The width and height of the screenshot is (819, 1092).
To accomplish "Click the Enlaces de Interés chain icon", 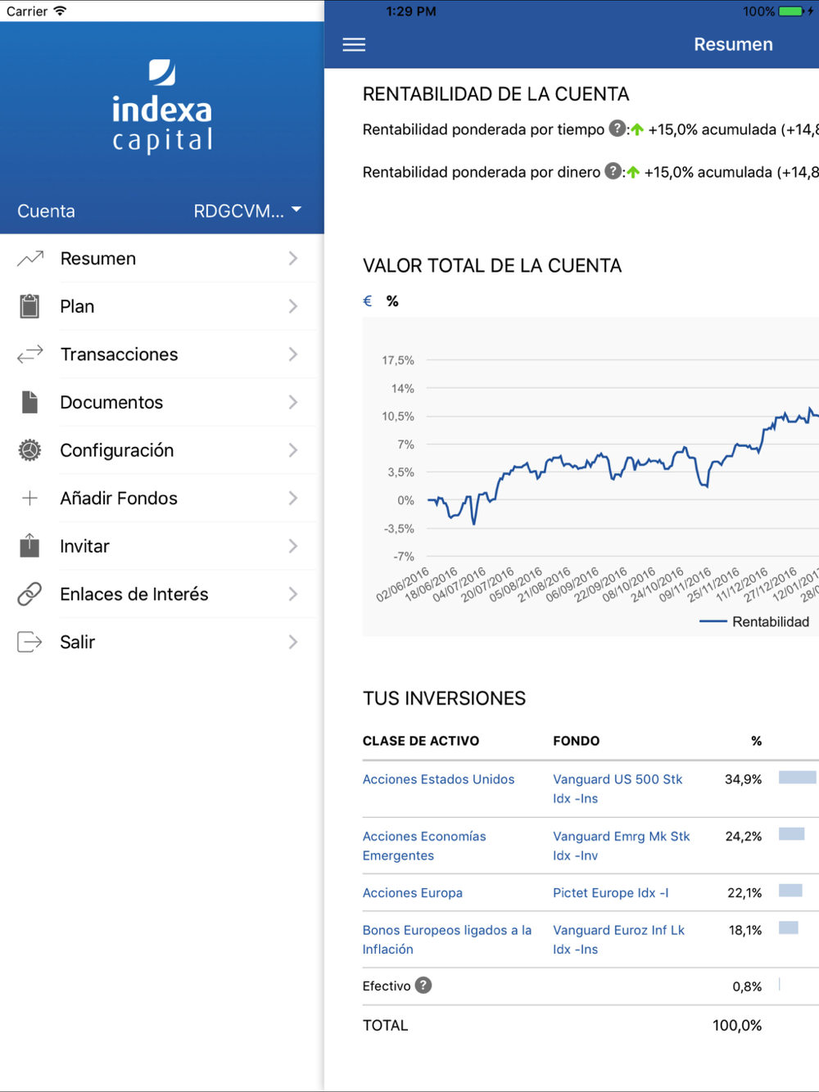I will click(29, 594).
